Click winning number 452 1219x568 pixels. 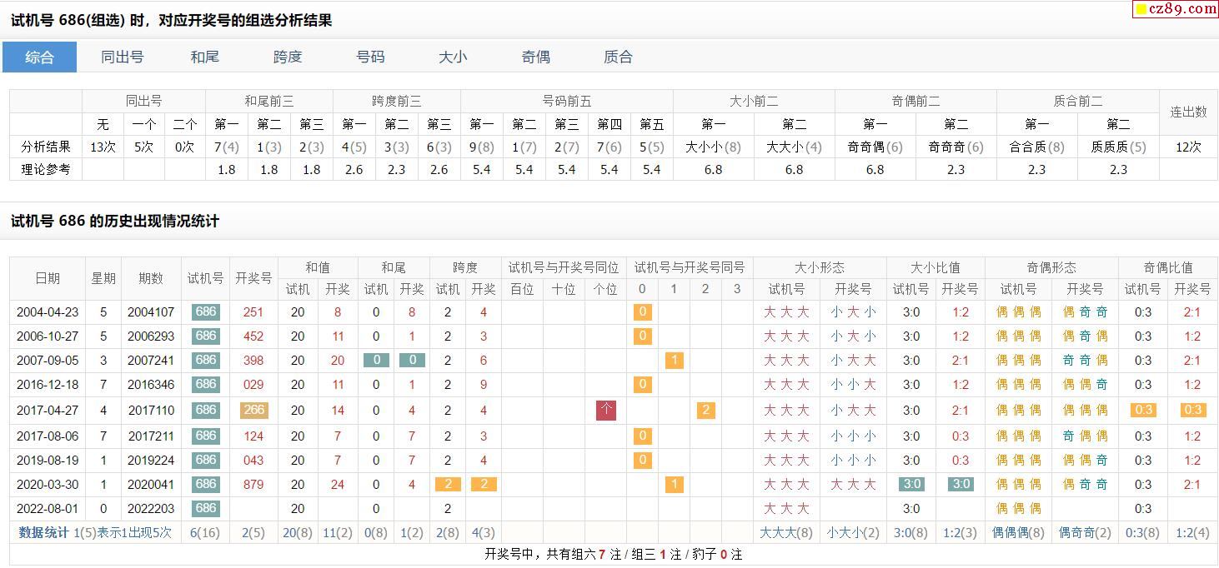coord(253,336)
